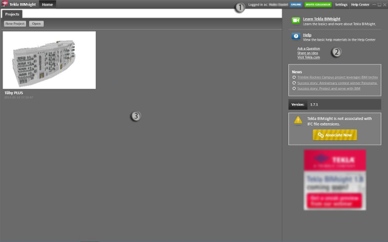The height and width of the screenshot is (242, 388).
Task: Invite a colleague via green button
Action: (318, 4)
